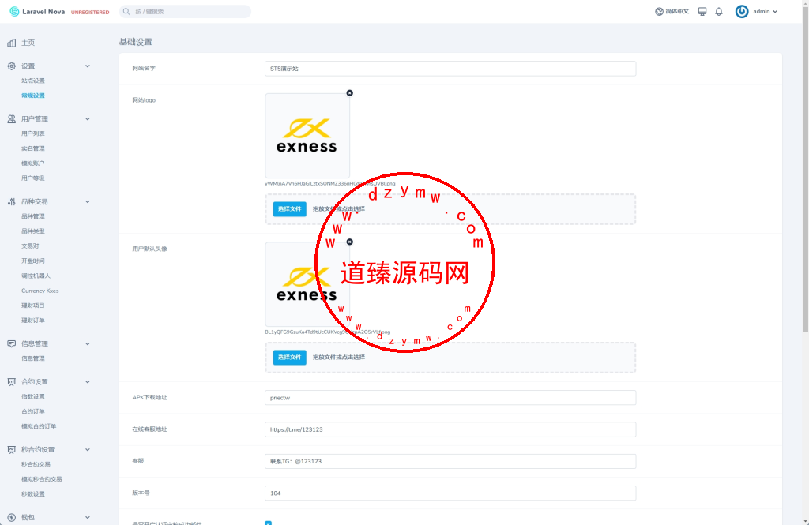Click the 主页 bar chart icon
This screenshot has height=525, width=809.
[11, 43]
